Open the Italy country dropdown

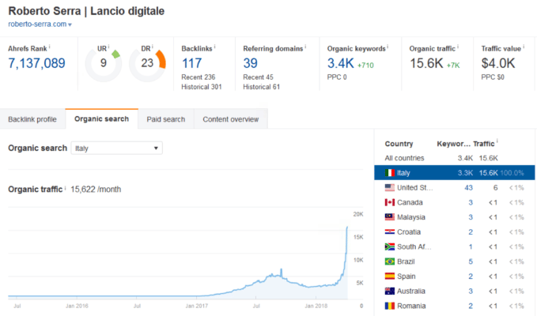116,148
